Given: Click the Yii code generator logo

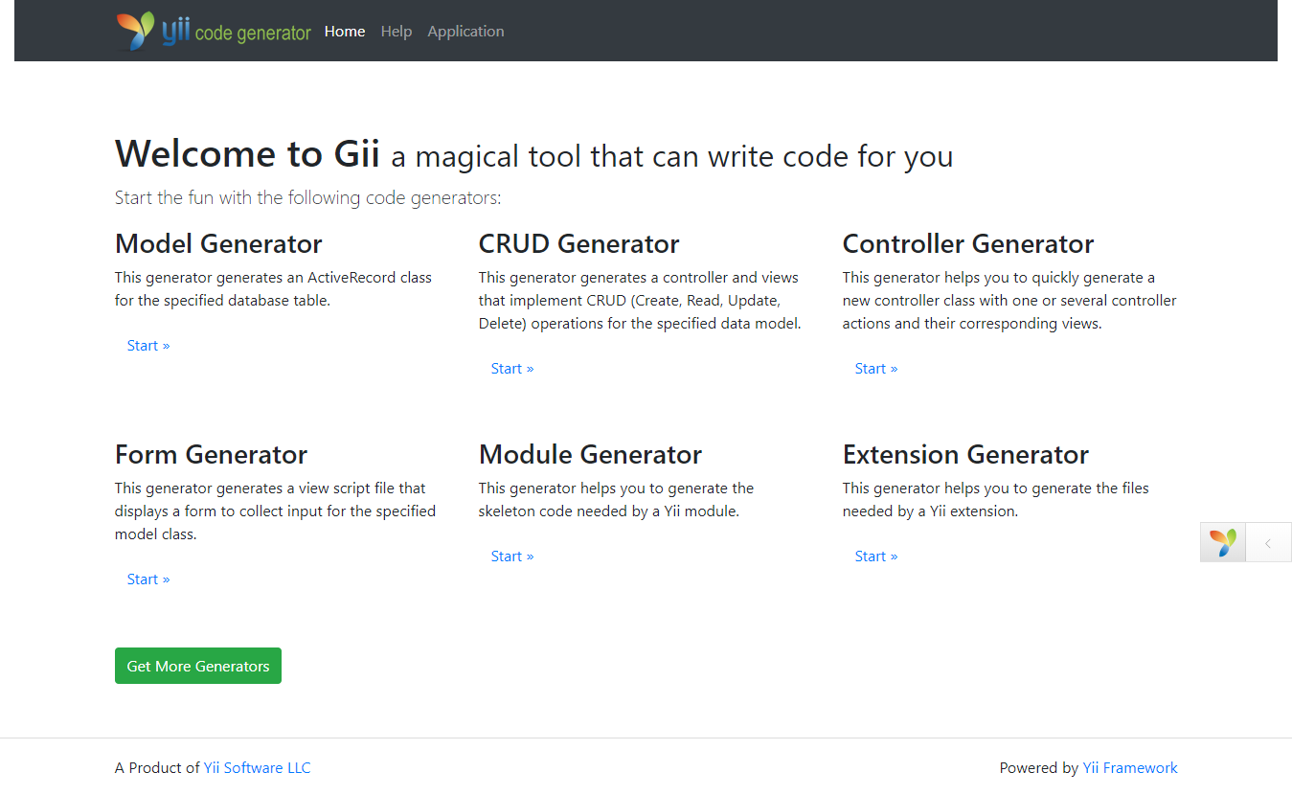Looking at the screenshot, I should coord(214,31).
